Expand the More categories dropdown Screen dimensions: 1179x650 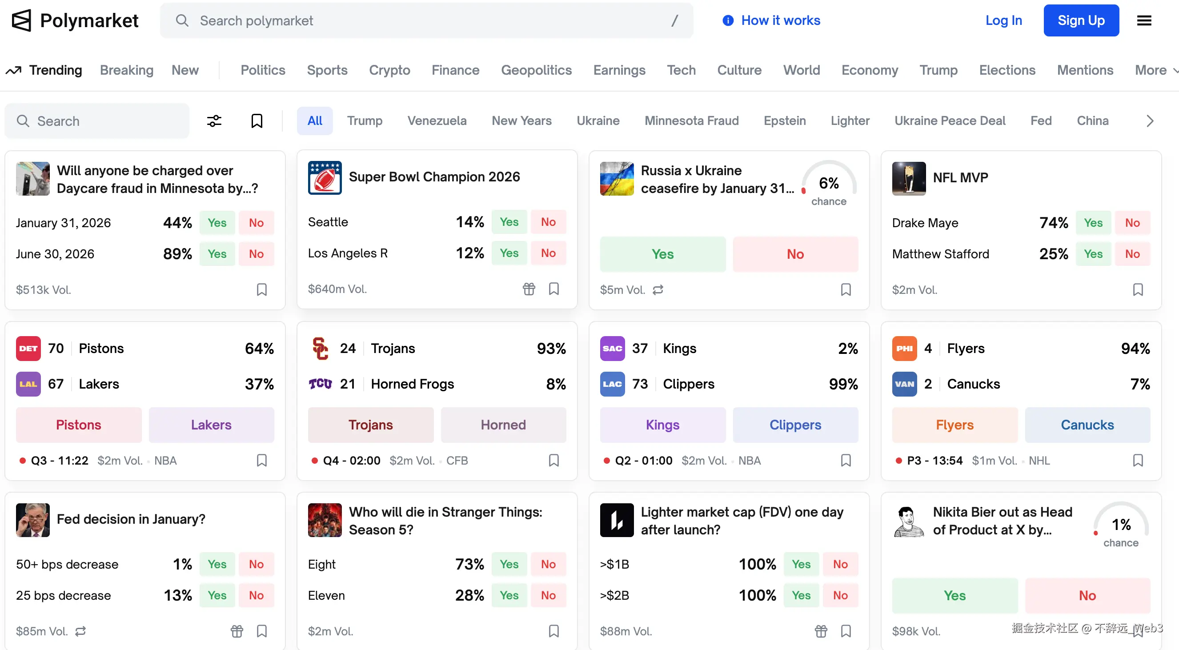(x=1155, y=70)
